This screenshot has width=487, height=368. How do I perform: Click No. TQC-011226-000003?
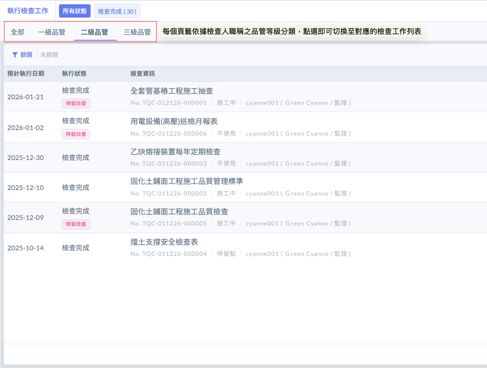[x=168, y=163]
